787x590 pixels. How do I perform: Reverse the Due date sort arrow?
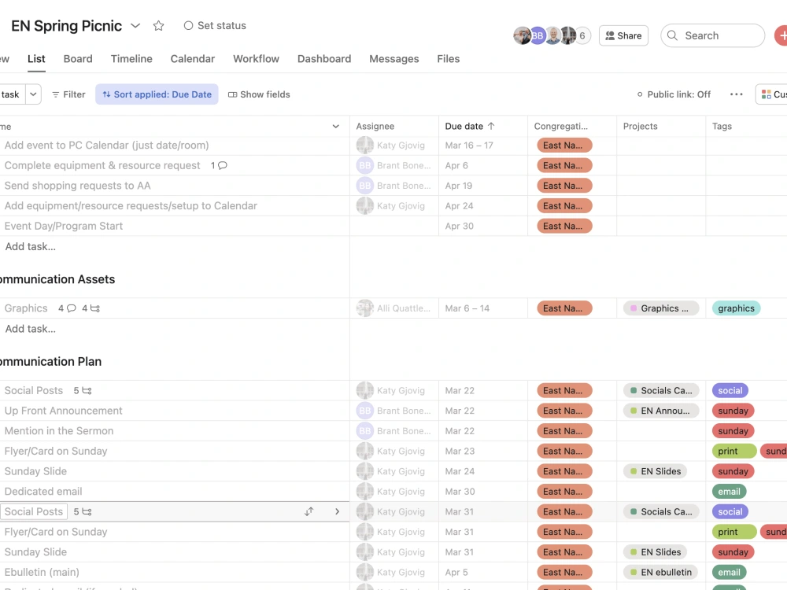(490, 126)
